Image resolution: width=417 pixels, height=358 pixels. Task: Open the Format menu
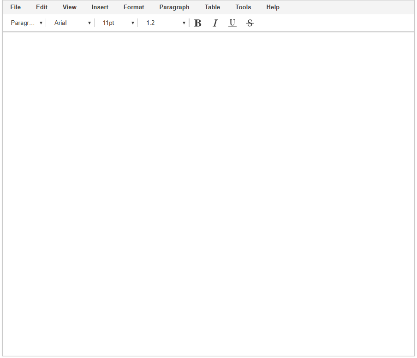coord(134,7)
